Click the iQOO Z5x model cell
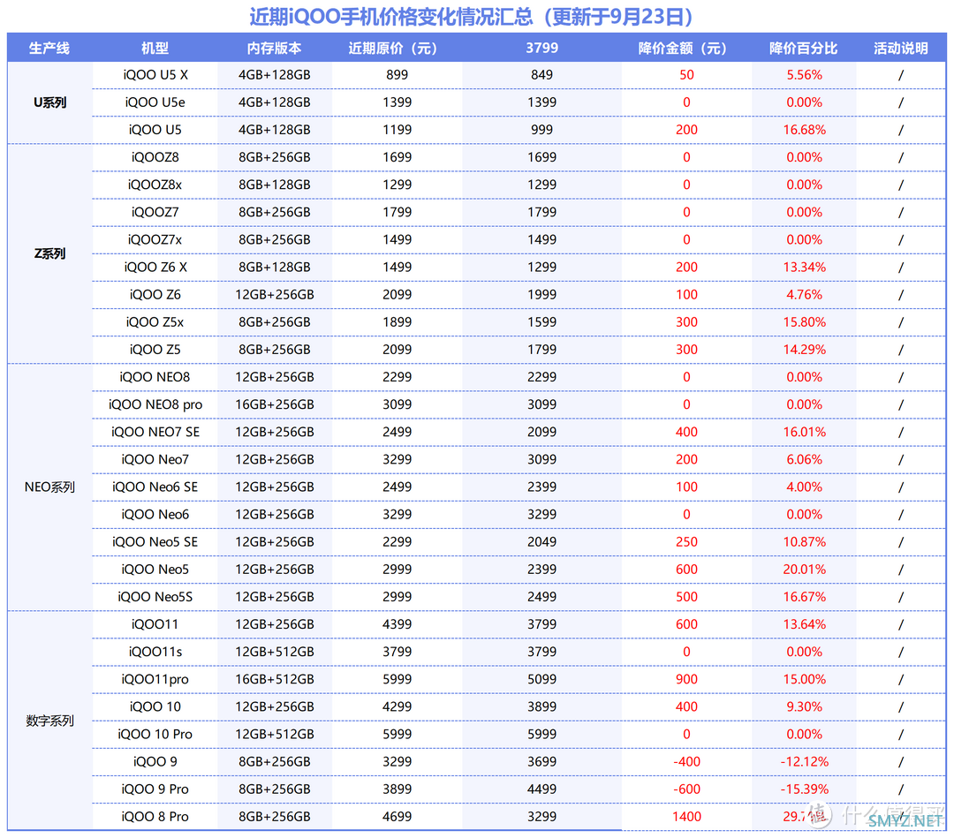 (155, 322)
